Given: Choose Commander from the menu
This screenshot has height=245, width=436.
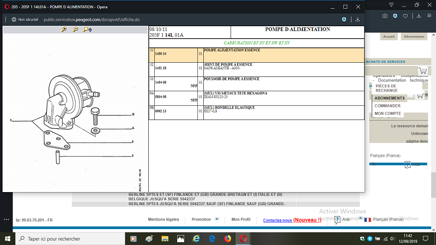Looking at the screenshot, I should click(x=387, y=106).
